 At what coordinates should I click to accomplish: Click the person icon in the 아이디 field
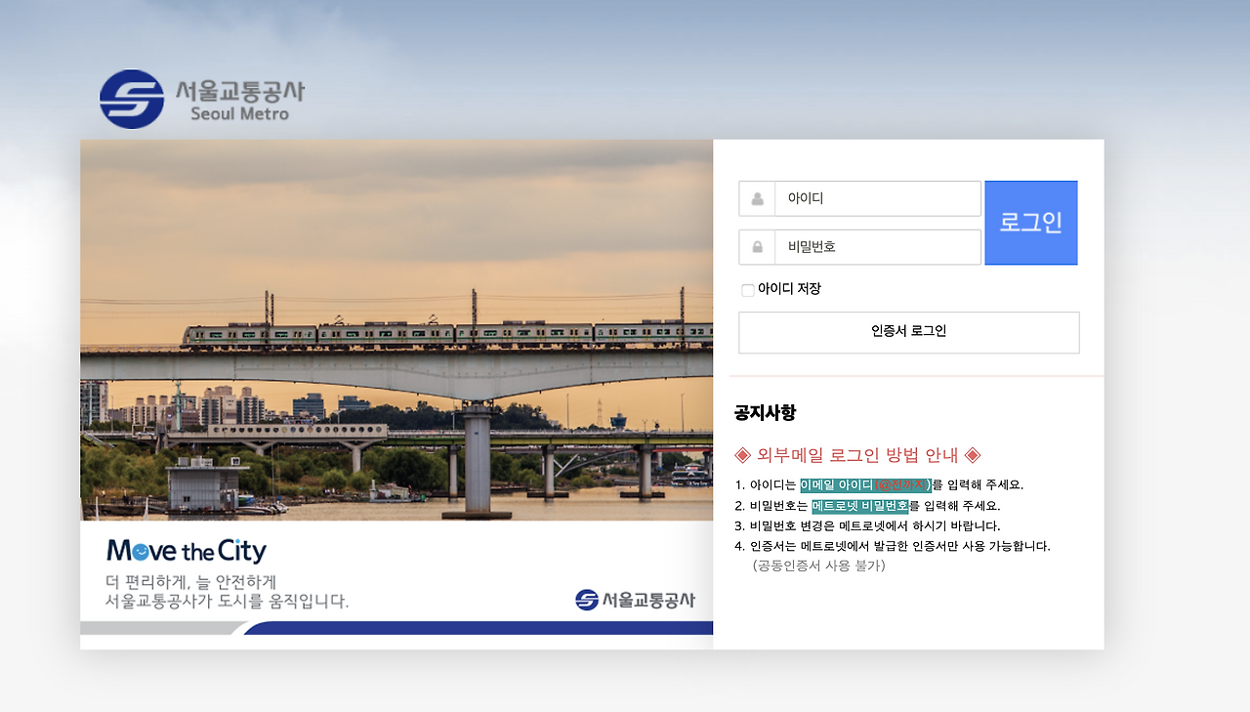757,198
